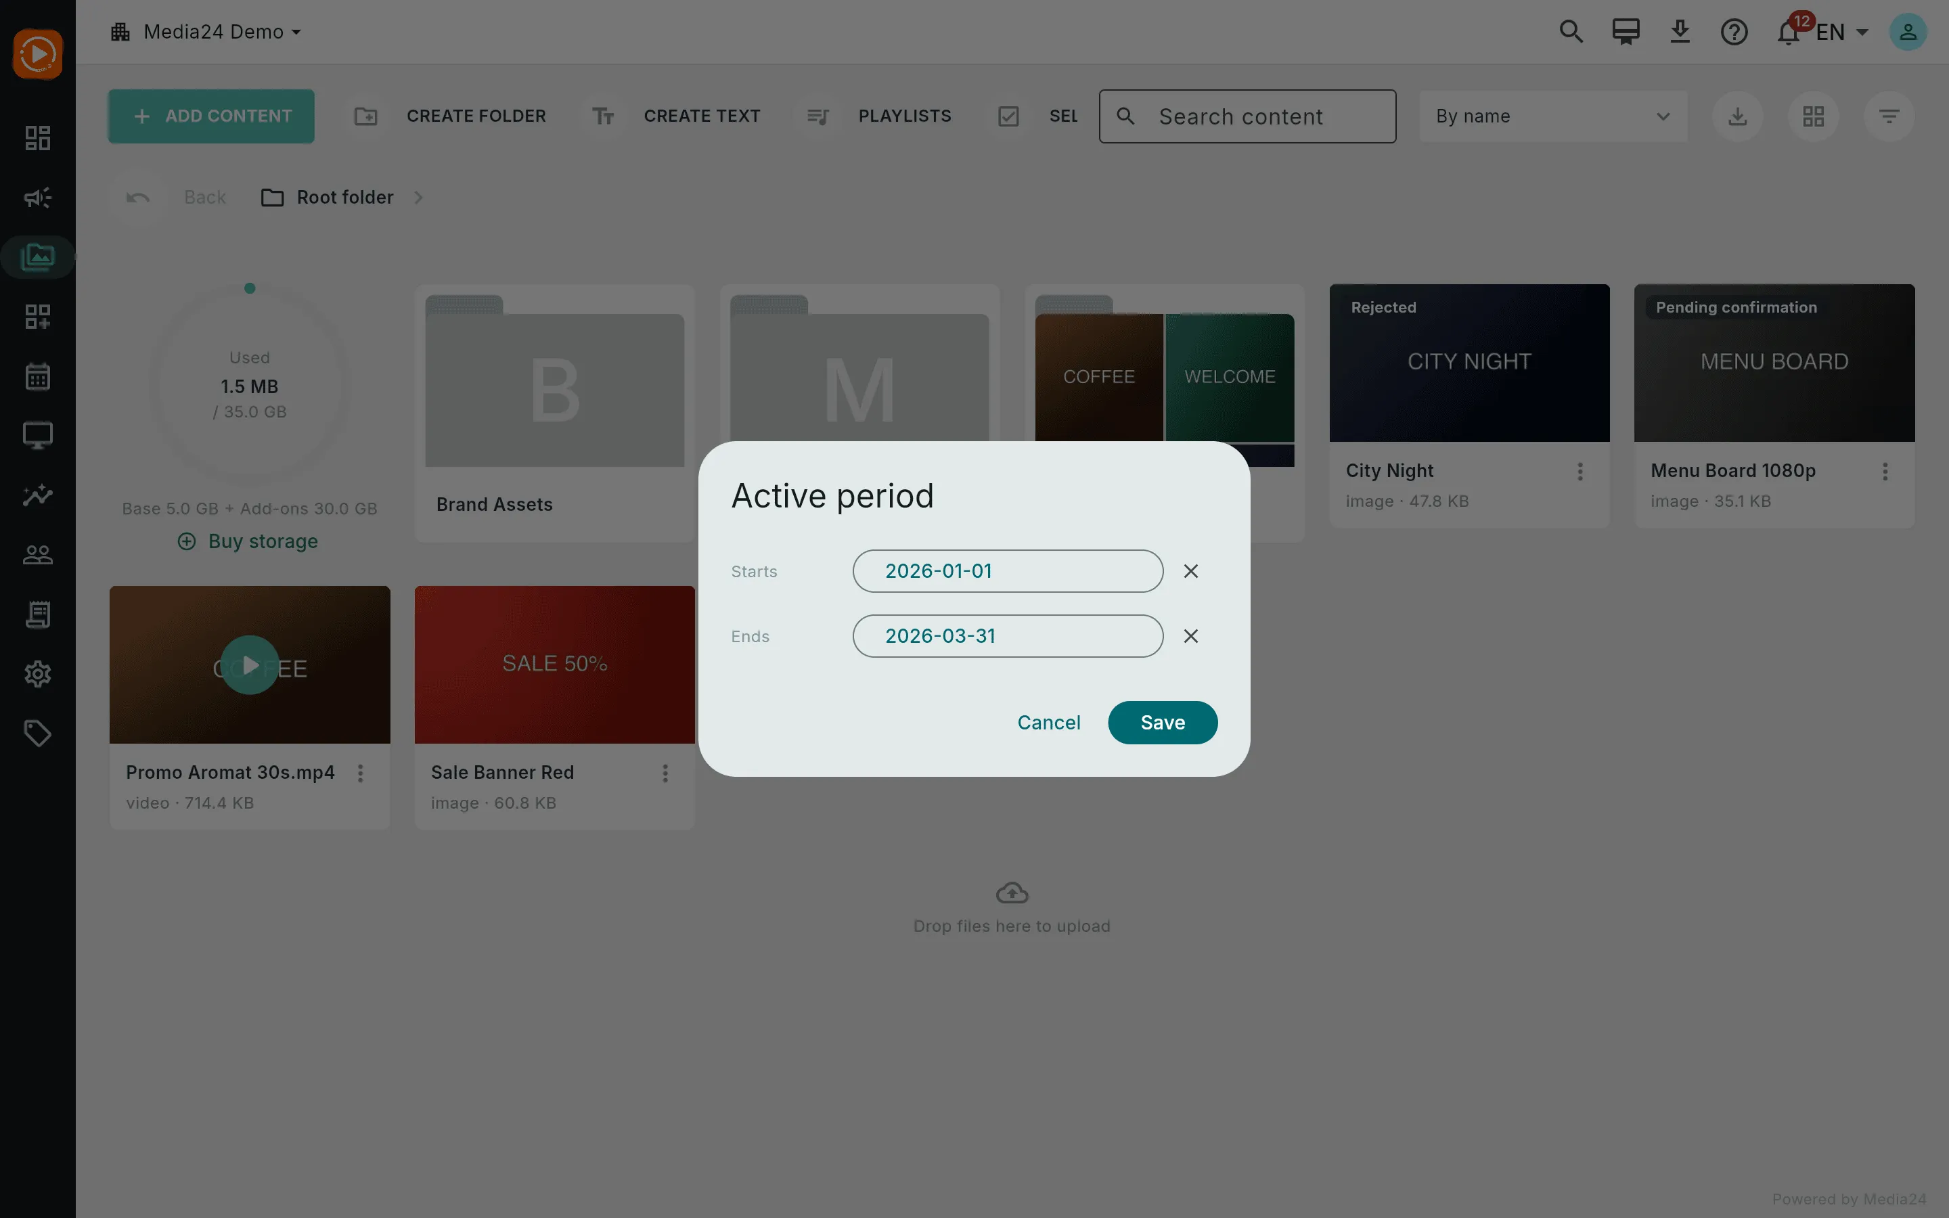Screen dimensions: 1949x1218
Task: Open the users group sidebar icon
Action: (x=37, y=555)
